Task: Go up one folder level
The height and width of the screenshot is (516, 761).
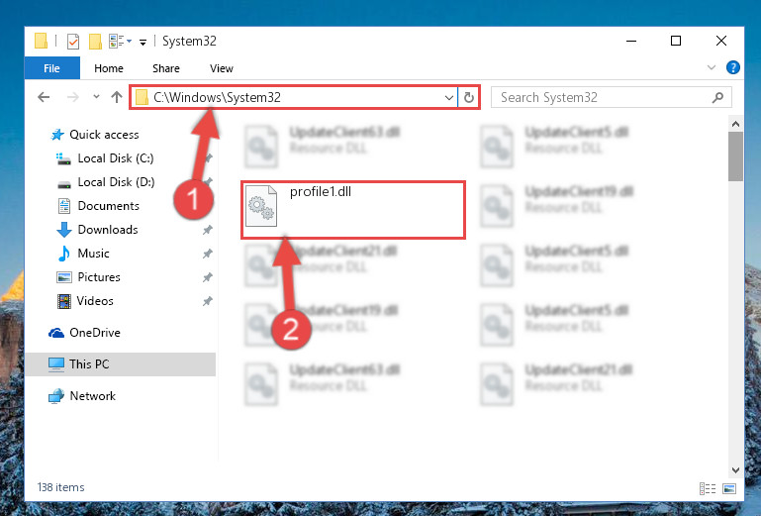Action: 117,97
